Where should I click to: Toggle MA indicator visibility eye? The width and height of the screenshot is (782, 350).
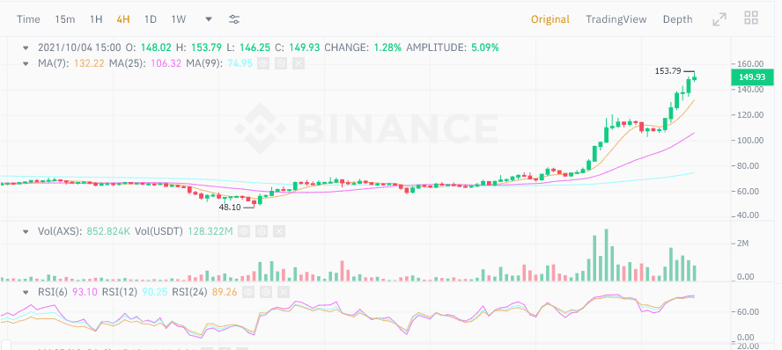click(x=264, y=63)
